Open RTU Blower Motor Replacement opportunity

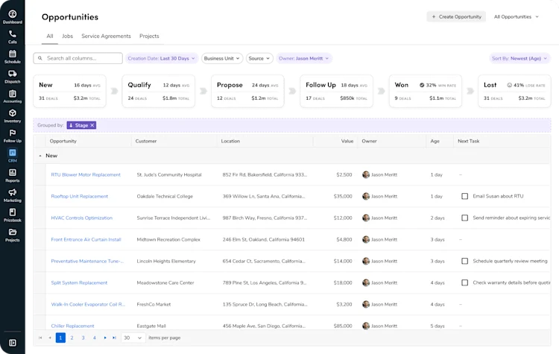pyautogui.click(x=86, y=174)
